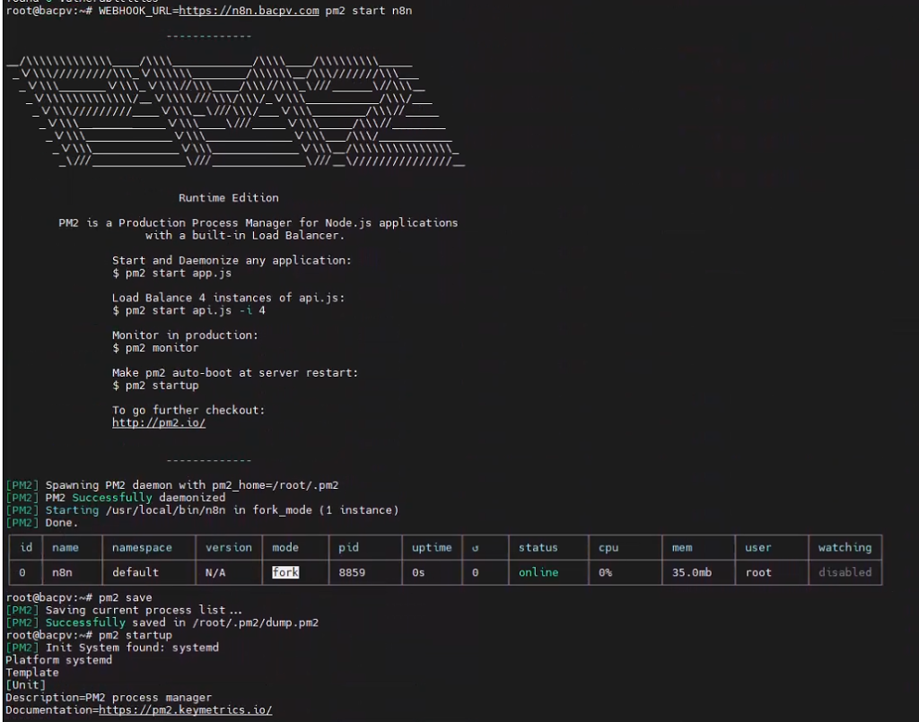Click the restart count icon column header

476,548
